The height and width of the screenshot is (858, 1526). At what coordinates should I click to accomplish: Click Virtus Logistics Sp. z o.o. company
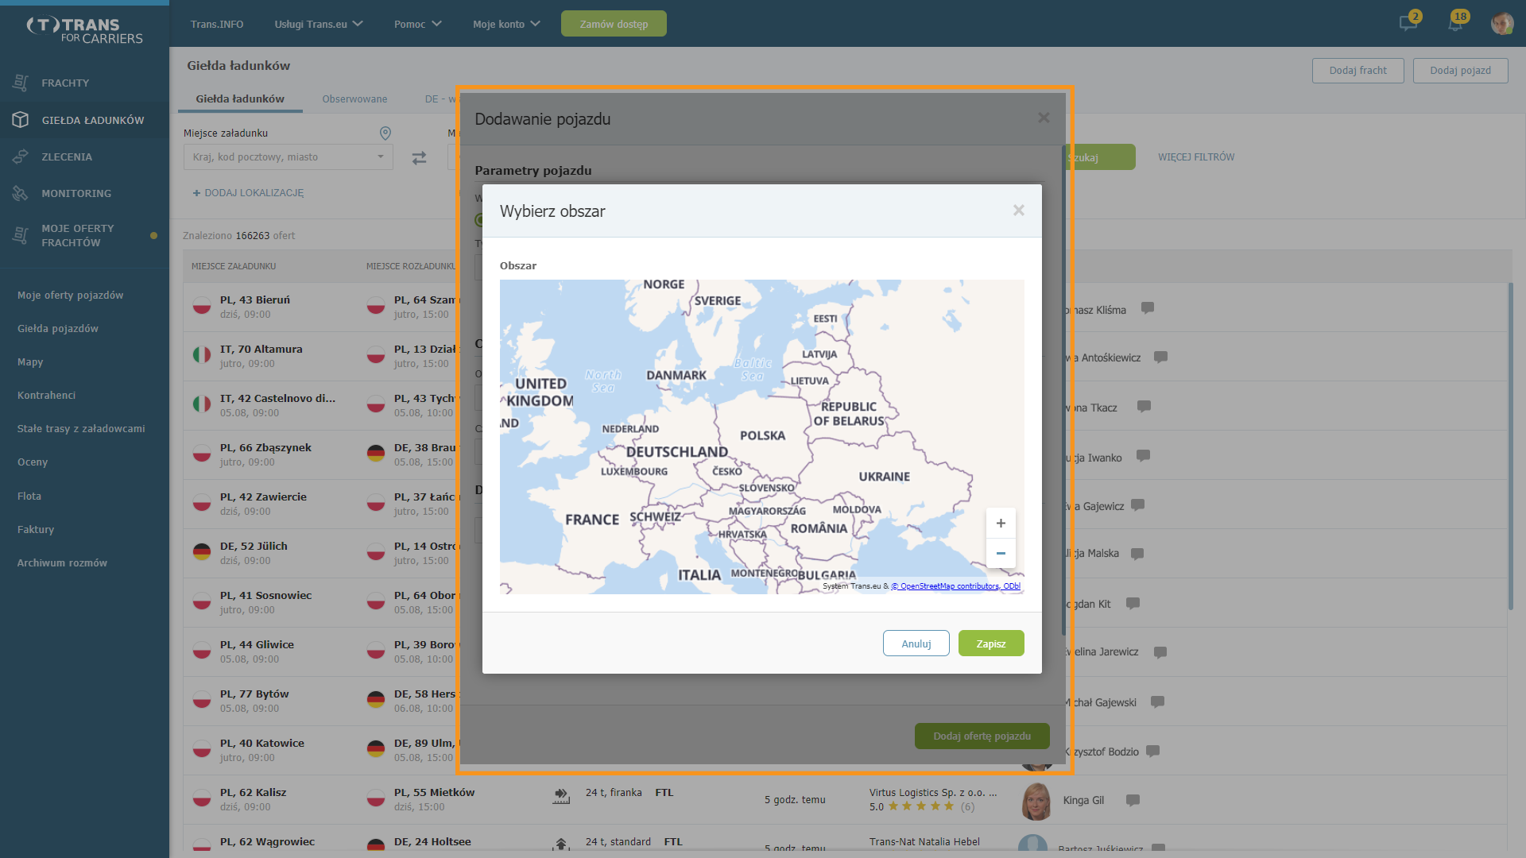[x=932, y=793]
